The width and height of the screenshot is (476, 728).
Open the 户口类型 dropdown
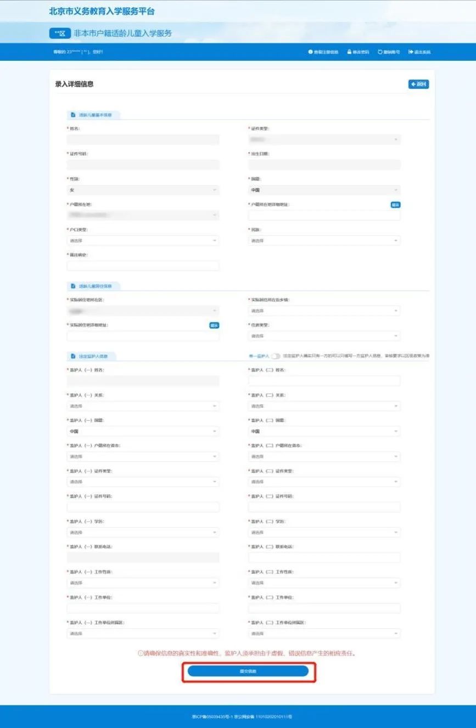tap(143, 241)
